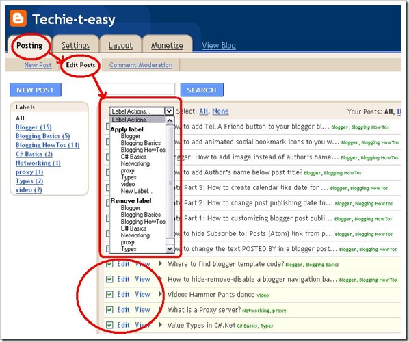Uncheck the Proxy server post checkbox

pyautogui.click(x=109, y=310)
